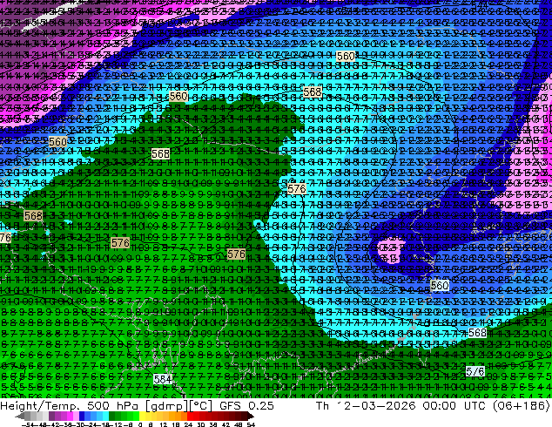The image size is (552, 427).
Task: Click the 'GFS 0.25' model label
Action: (x=246, y=405)
